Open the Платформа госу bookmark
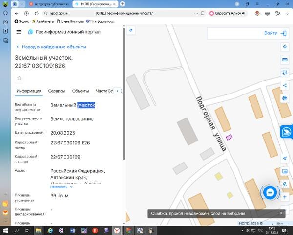This screenshot has width=293, height=235. point(100,21)
